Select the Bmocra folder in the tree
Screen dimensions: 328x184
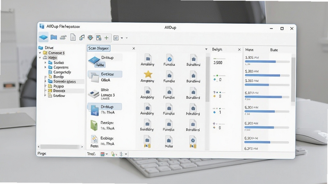[x=59, y=91]
